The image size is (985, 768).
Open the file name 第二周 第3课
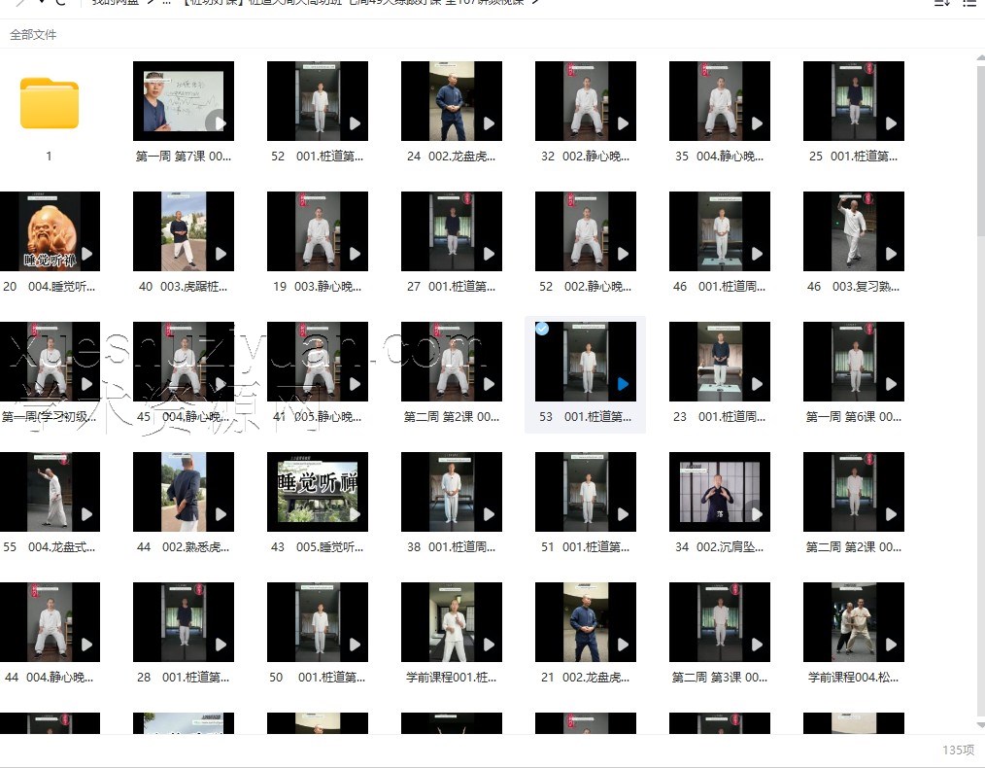(719, 678)
